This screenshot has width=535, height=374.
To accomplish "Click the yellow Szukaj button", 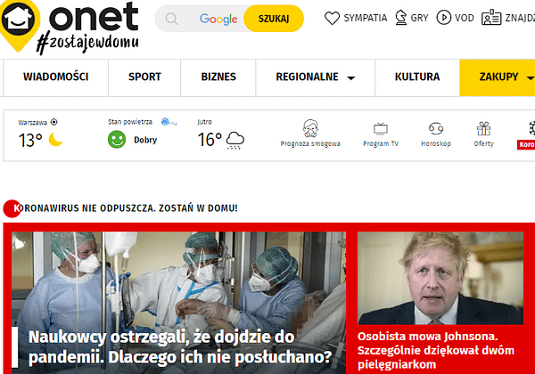I will (274, 19).
